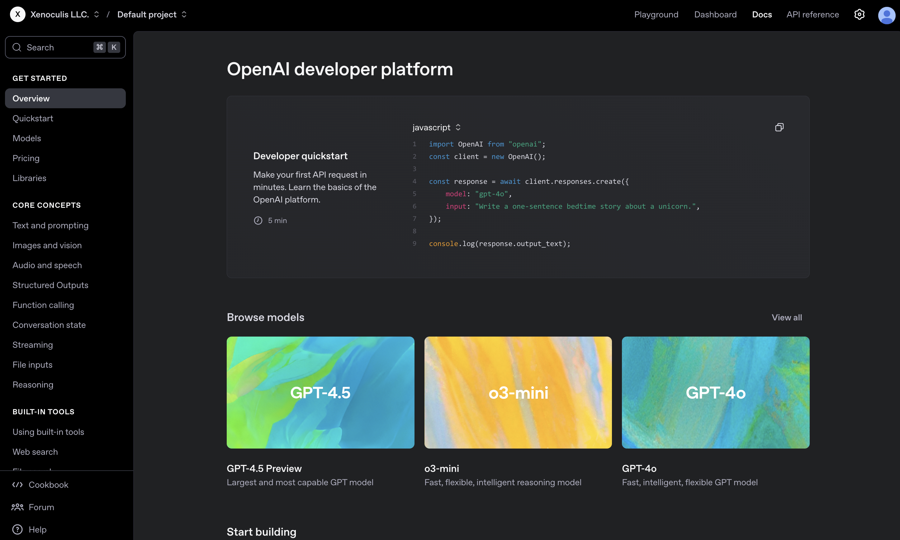Open the Forum community link
The image size is (900, 540).
(41, 507)
